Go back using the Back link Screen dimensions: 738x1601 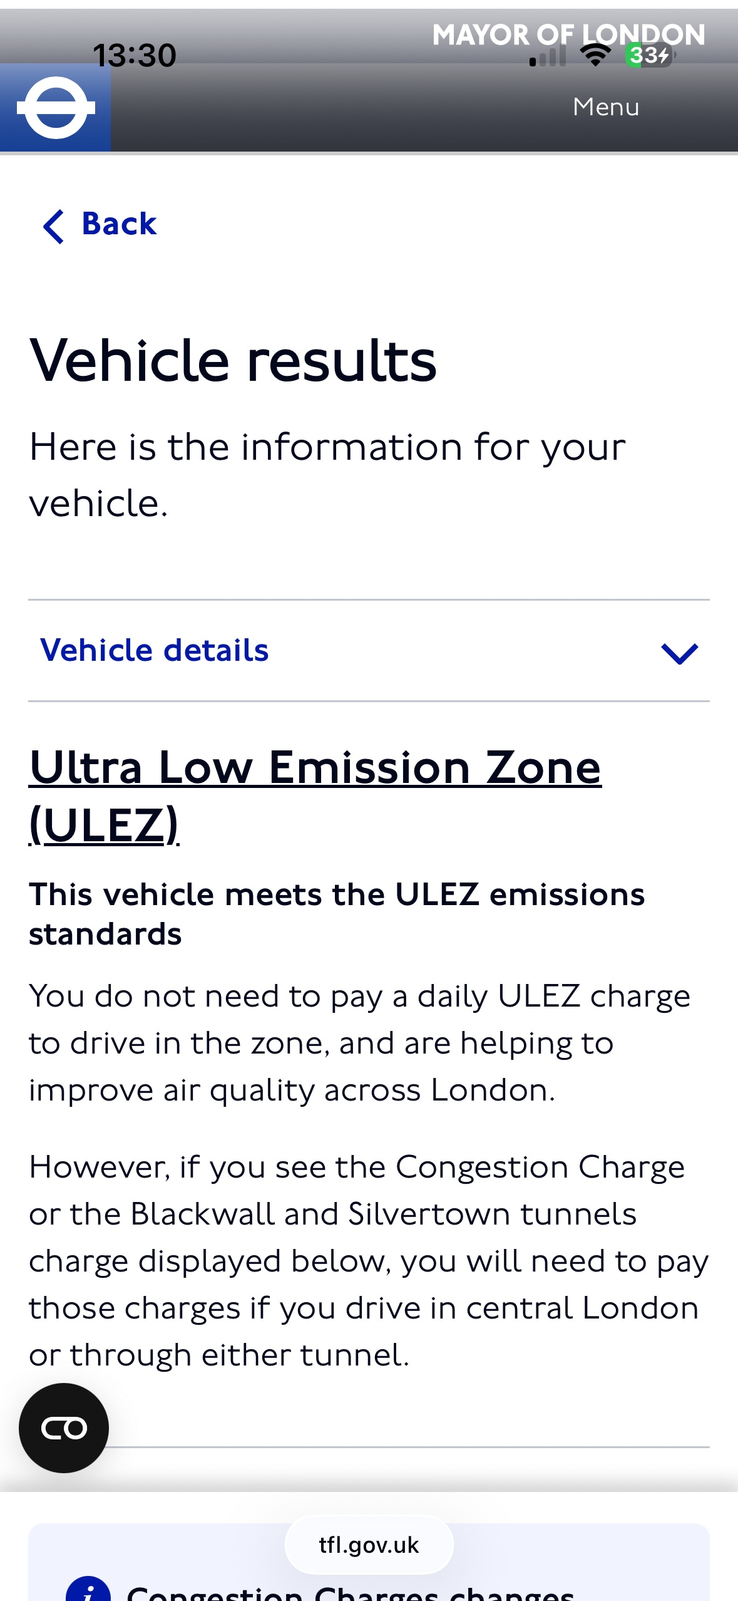(100, 224)
